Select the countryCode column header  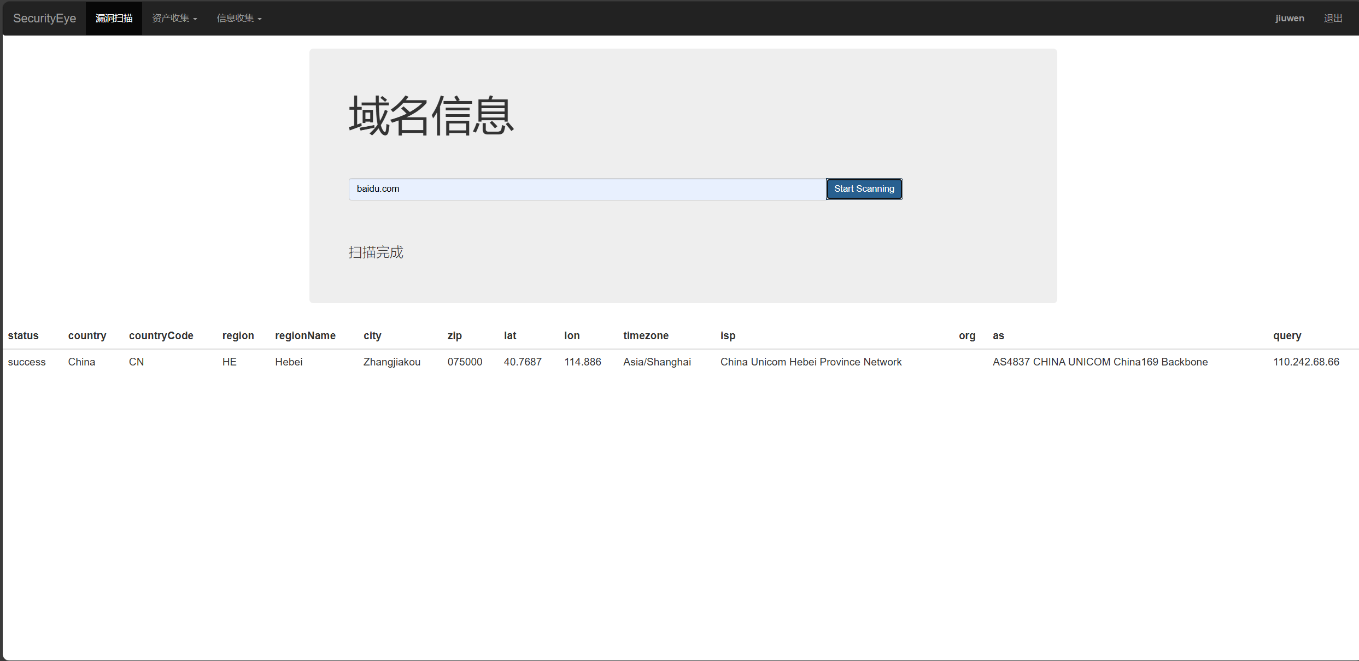161,335
